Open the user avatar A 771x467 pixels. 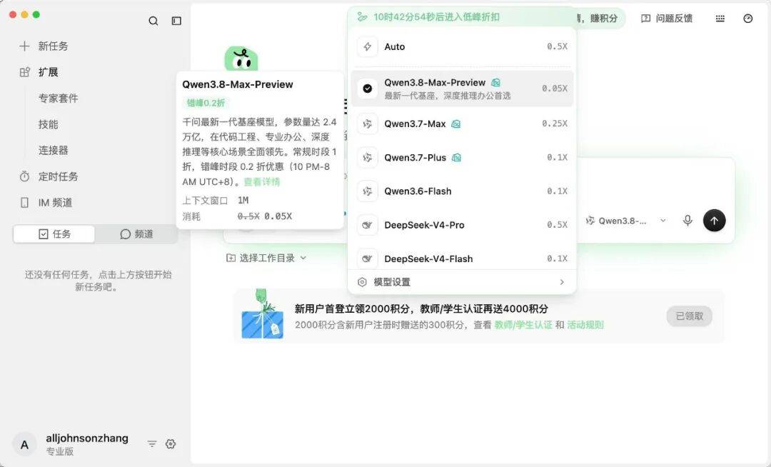click(x=24, y=445)
